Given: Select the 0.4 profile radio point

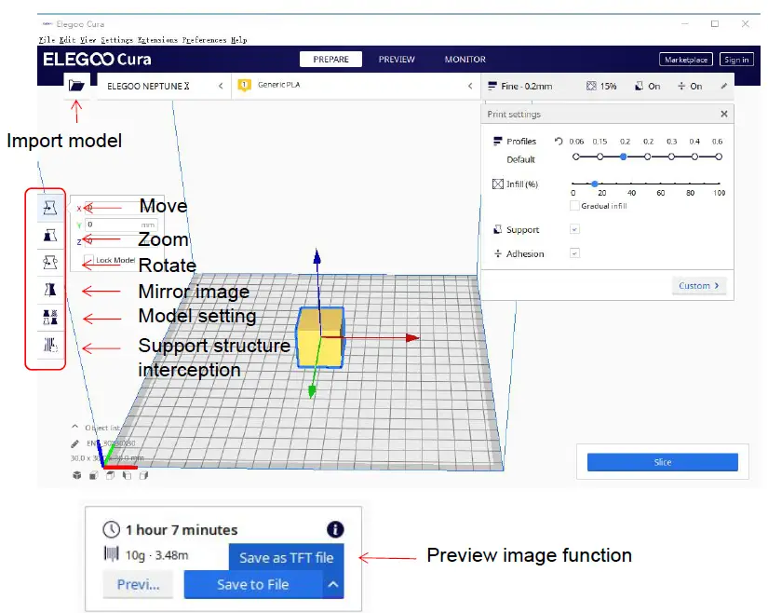Looking at the screenshot, I should click(x=695, y=157).
